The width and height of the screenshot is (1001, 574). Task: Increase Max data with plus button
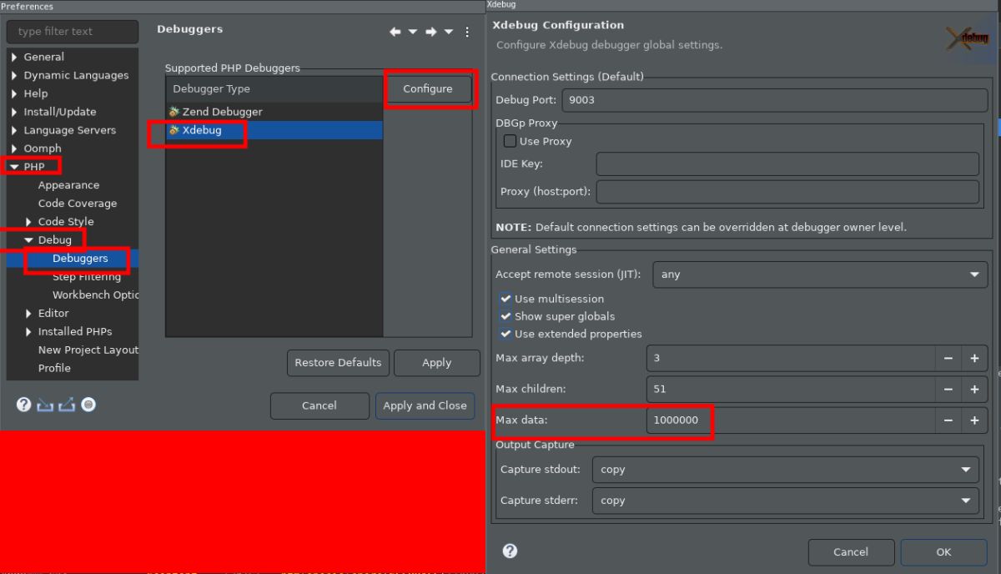974,420
